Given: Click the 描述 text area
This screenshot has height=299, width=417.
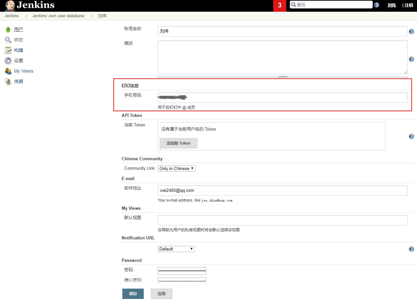Looking at the screenshot, I should tap(283, 57).
